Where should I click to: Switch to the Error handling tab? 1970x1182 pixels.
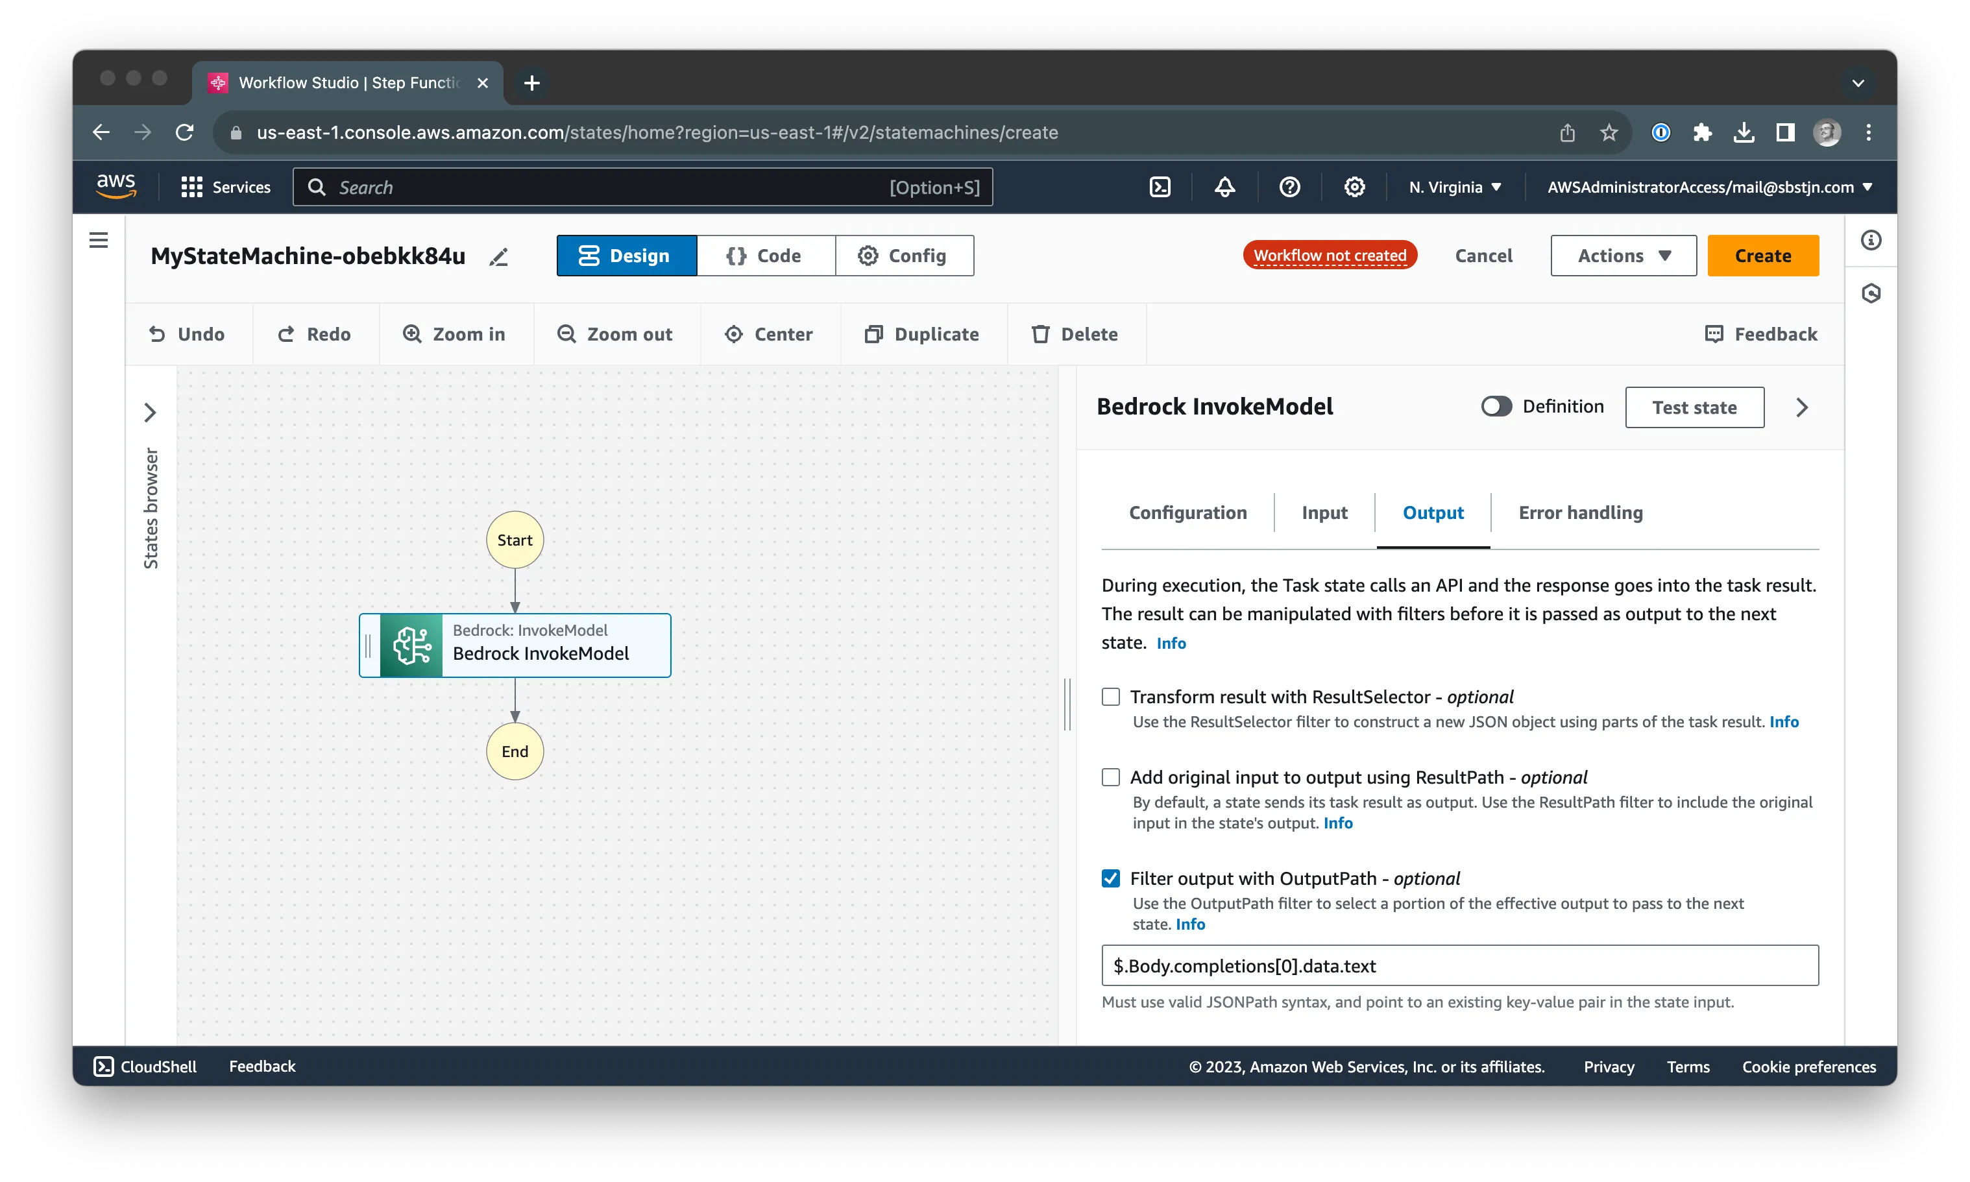pyautogui.click(x=1579, y=513)
